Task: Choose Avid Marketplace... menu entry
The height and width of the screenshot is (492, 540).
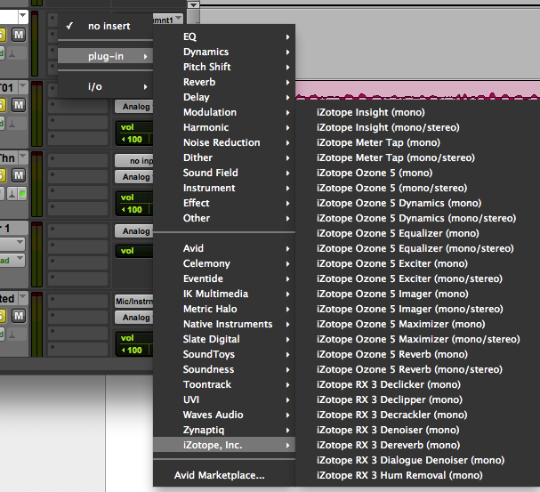Action: (x=224, y=475)
